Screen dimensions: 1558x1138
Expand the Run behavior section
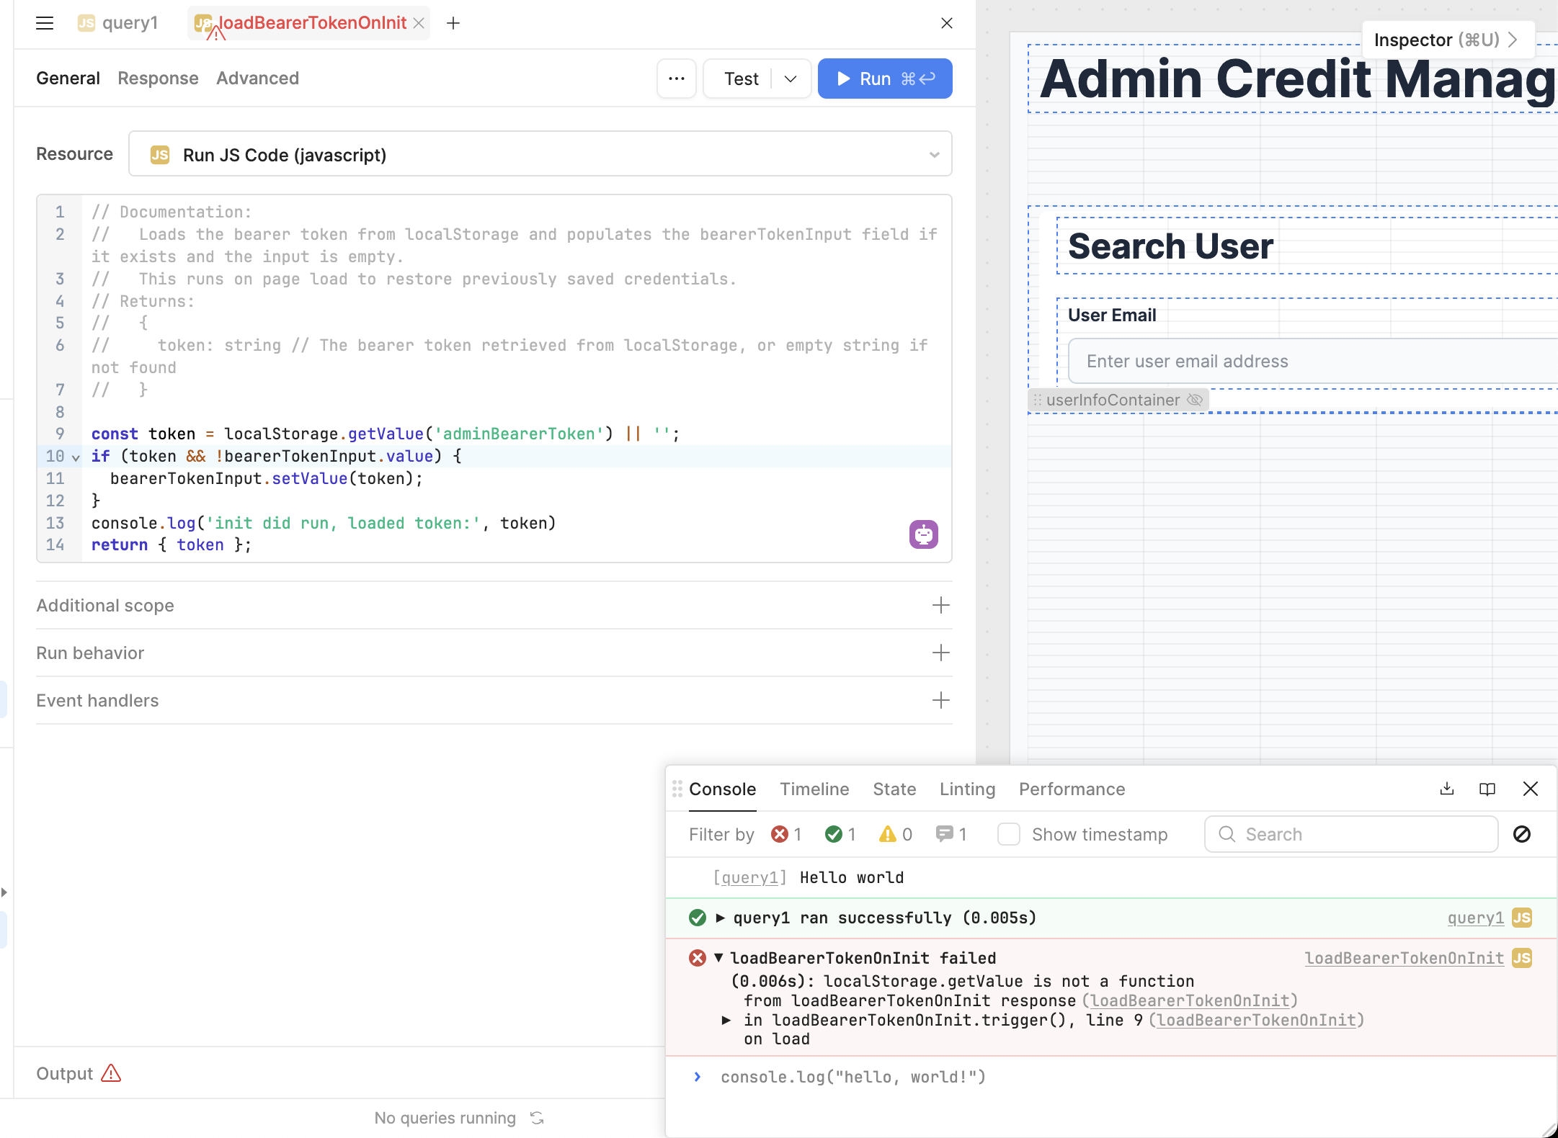click(x=940, y=653)
